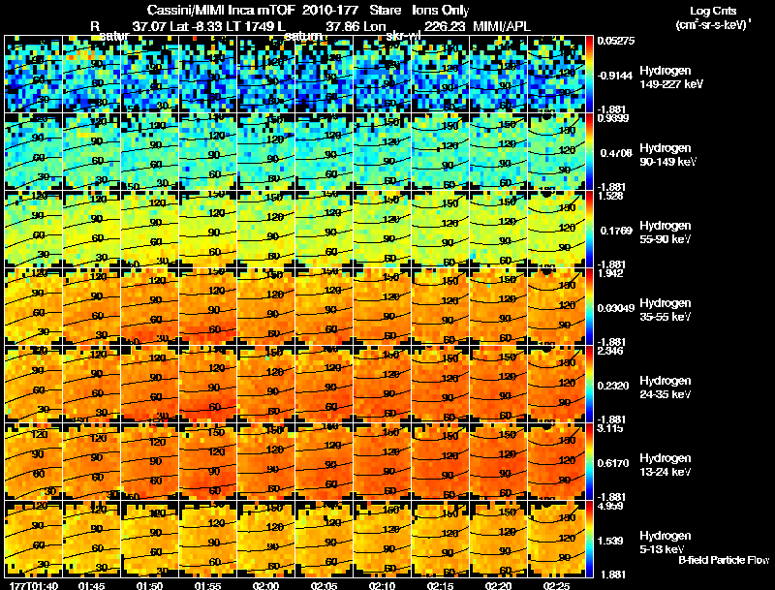Click the color bar beside Hydrogen 90-149 keV
Screen dimensions: 775x590
click(x=589, y=152)
